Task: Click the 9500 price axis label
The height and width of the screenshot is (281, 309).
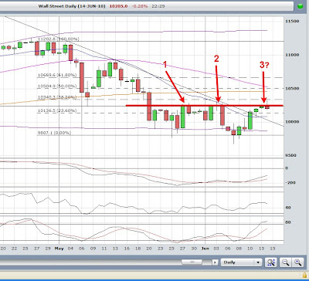Action: [x=292, y=155]
